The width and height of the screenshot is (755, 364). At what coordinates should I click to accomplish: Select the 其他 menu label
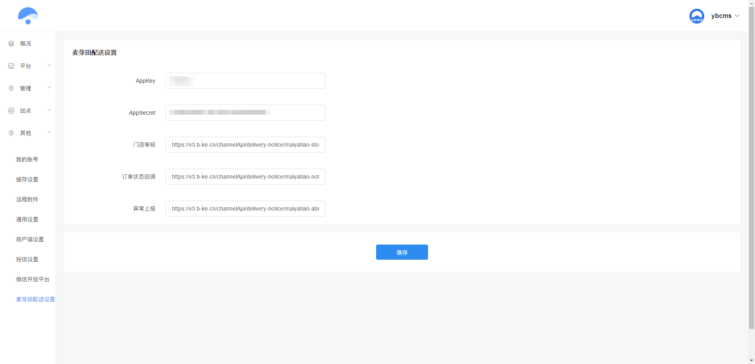pos(26,133)
